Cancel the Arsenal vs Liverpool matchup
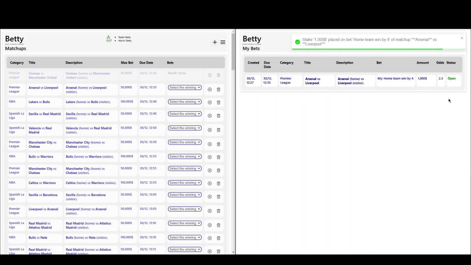The image size is (471, 265). point(210,89)
